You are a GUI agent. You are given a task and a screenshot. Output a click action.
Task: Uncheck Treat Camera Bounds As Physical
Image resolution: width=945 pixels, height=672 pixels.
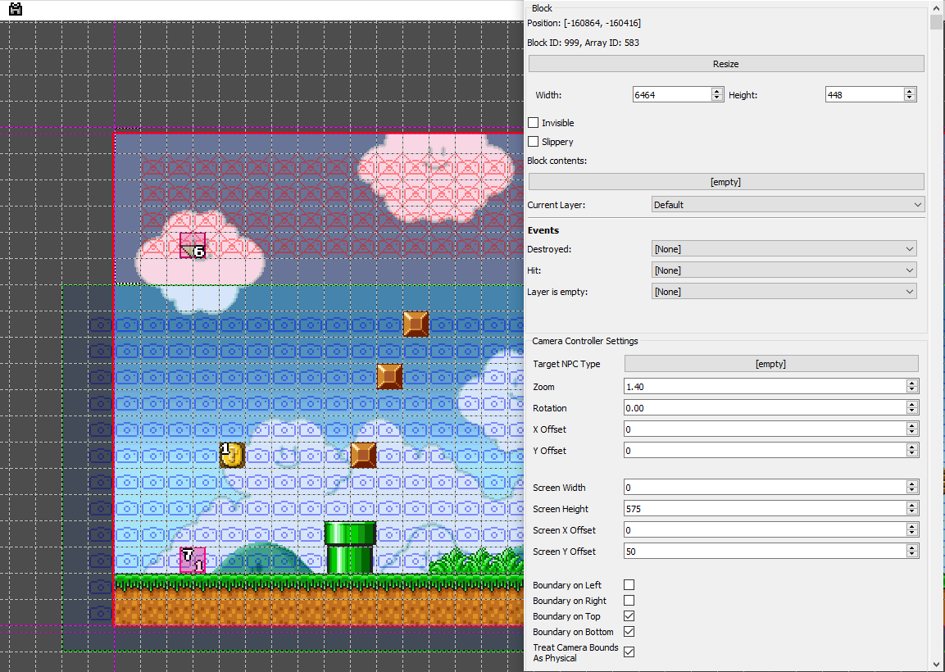[x=629, y=652]
